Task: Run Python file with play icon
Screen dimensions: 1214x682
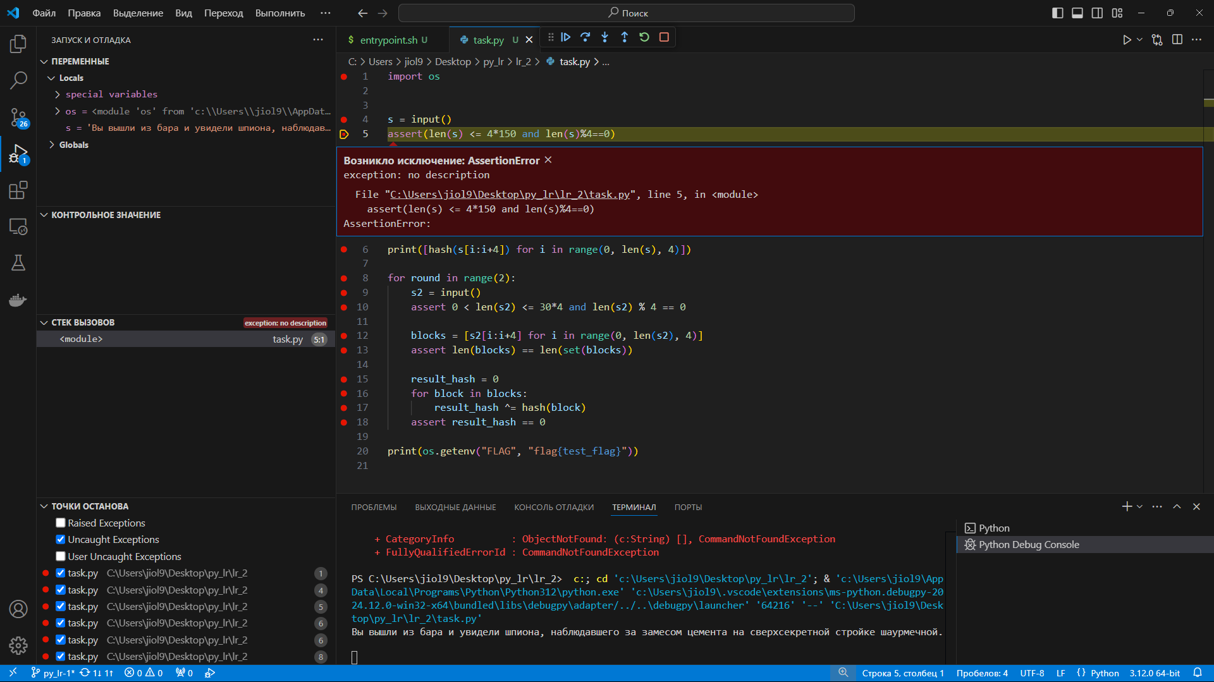Action: pos(1127,40)
